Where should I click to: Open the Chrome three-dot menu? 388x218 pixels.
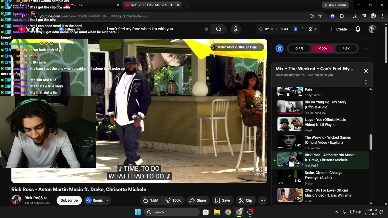[382, 16]
